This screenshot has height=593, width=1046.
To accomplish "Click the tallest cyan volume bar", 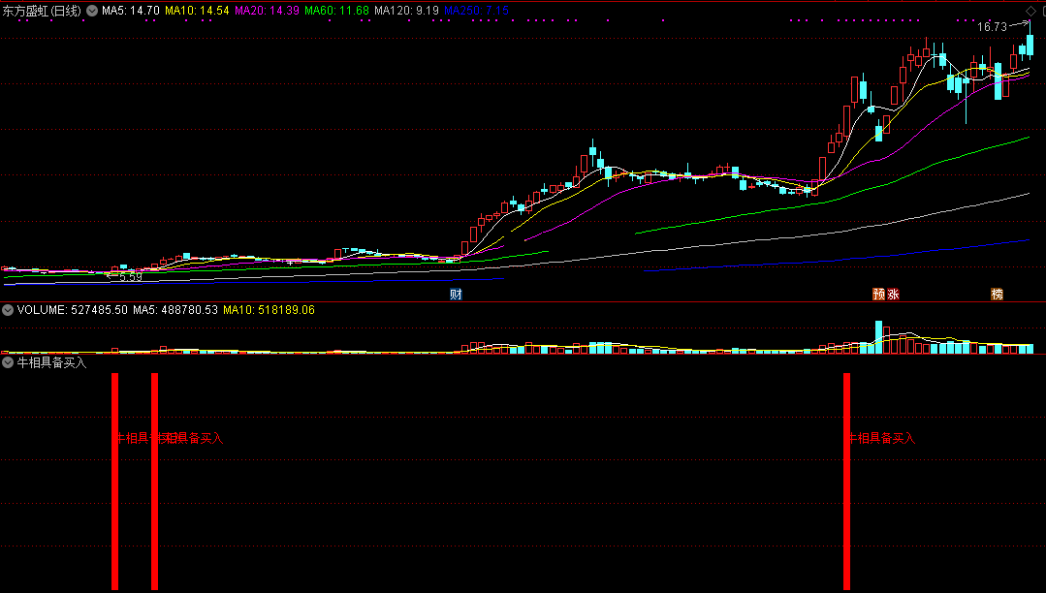I will pos(878,337).
